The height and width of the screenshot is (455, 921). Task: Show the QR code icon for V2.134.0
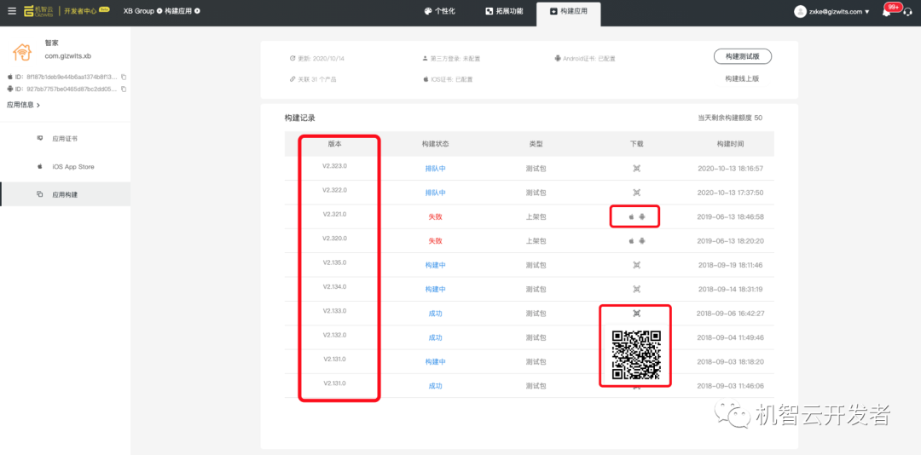coord(636,290)
